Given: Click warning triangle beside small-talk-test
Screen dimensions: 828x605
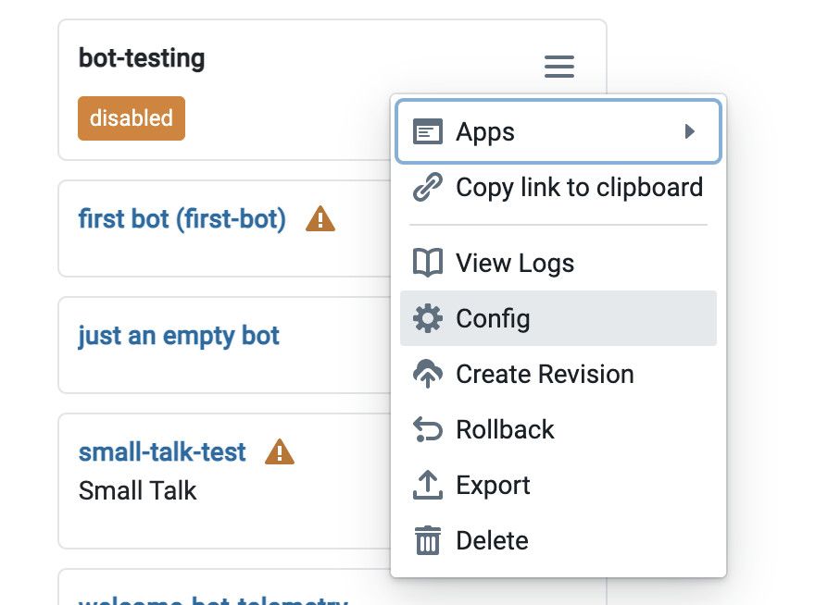Looking at the screenshot, I should coord(280,452).
